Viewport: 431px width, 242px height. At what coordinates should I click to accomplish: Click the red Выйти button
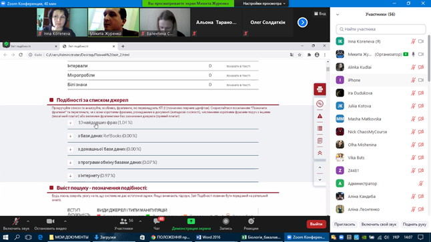point(316,224)
